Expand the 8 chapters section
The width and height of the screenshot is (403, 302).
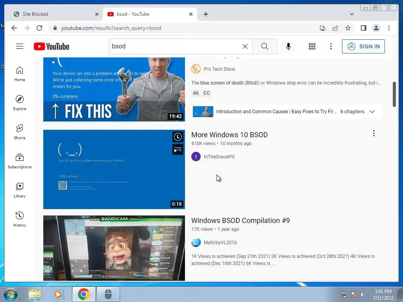[372, 111]
